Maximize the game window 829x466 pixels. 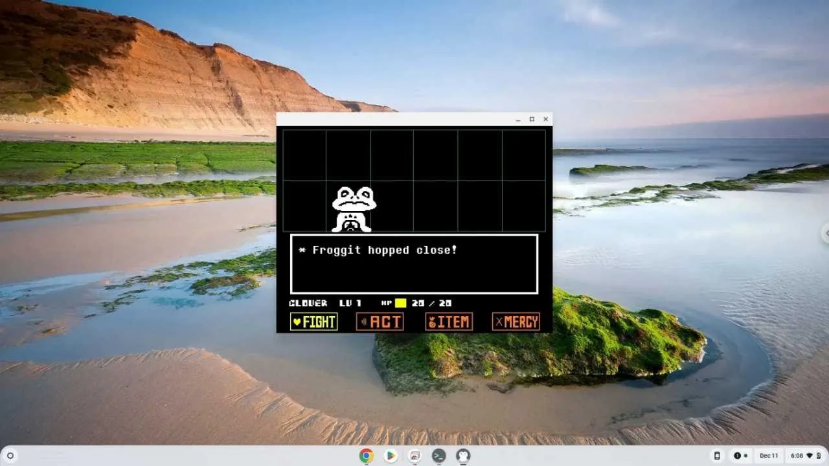[532, 119]
